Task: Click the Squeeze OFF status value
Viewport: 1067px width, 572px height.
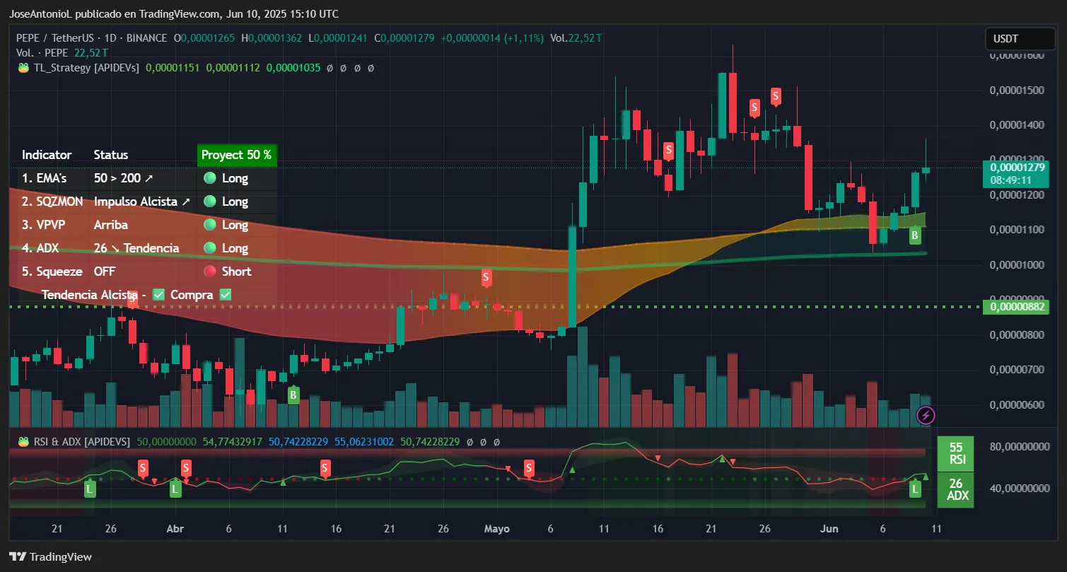Action: tap(104, 272)
